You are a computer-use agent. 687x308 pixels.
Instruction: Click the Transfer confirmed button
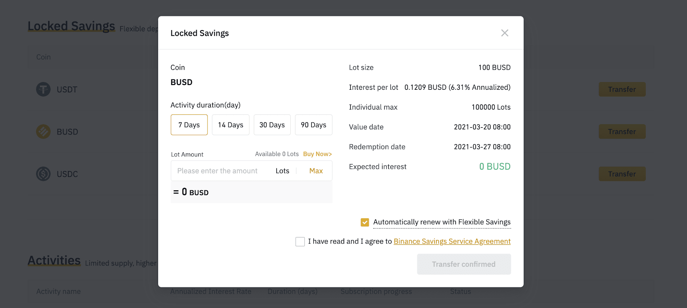click(x=464, y=264)
